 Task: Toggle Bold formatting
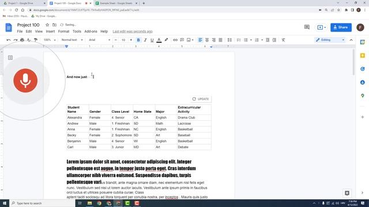[138, 40]
